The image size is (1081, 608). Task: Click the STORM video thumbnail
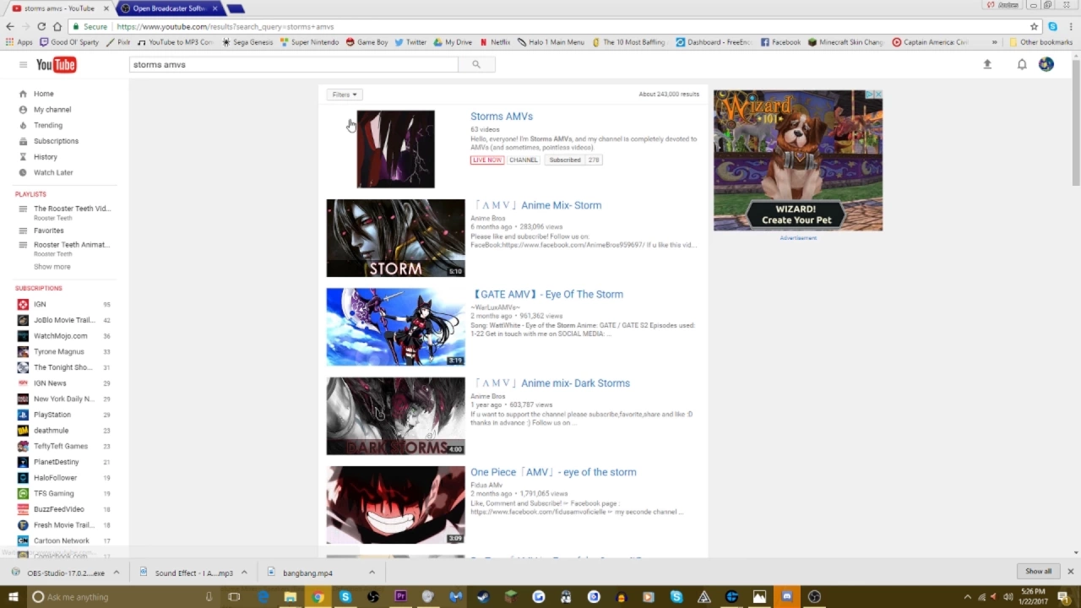pos(395,238)
